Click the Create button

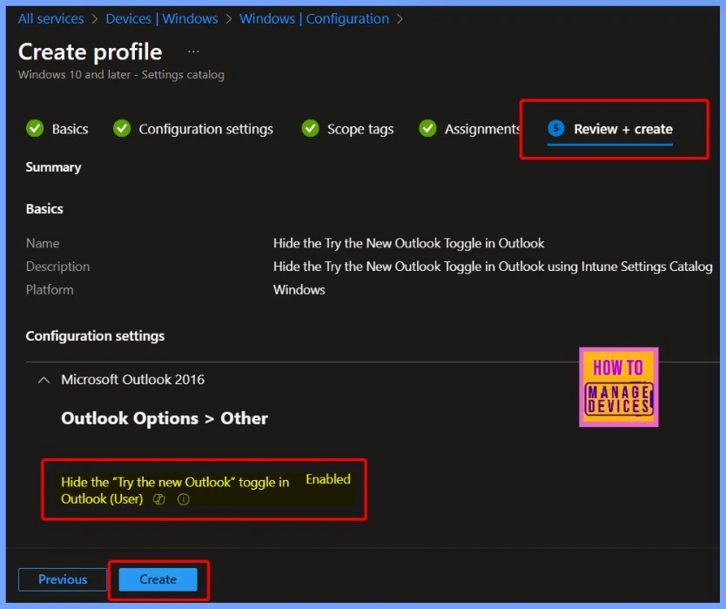click(x=158, y=579)
